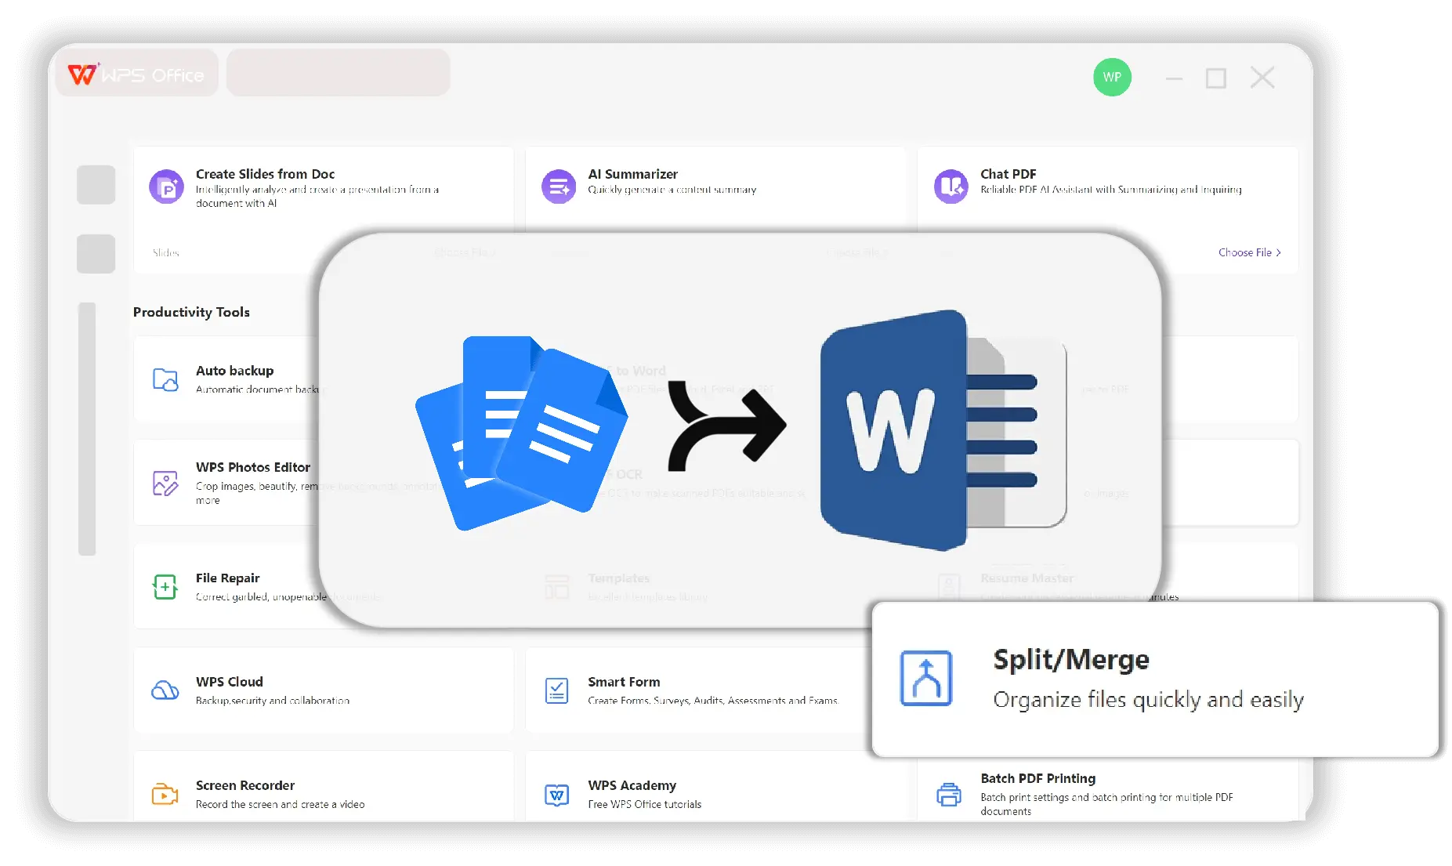Click the AI Summarizer icon
1452x866 pixels.
(x=559, y=187)
